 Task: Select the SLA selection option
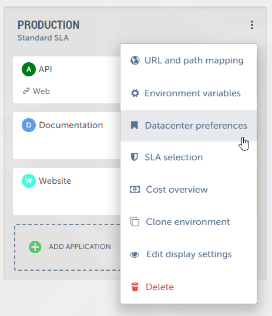tap(189, 157)
